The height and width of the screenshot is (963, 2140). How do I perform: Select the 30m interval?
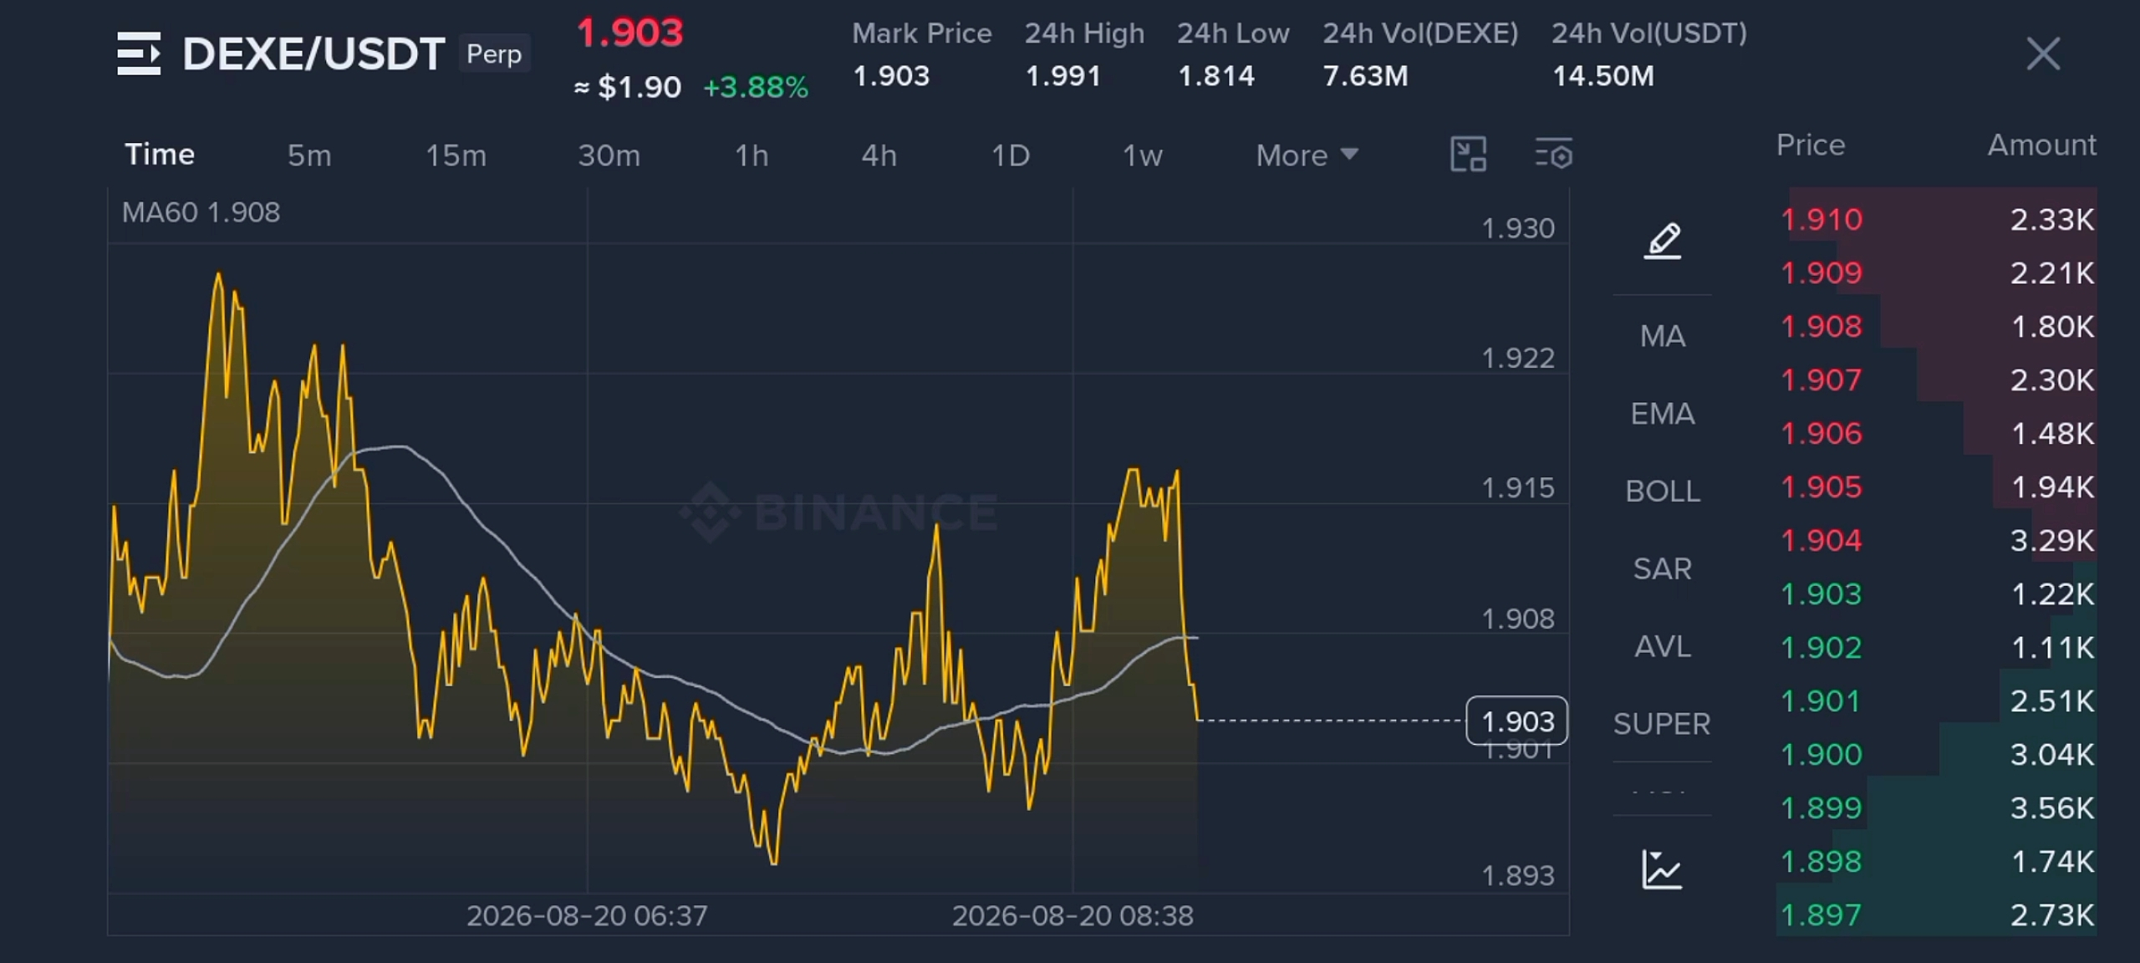click(609, 155)
